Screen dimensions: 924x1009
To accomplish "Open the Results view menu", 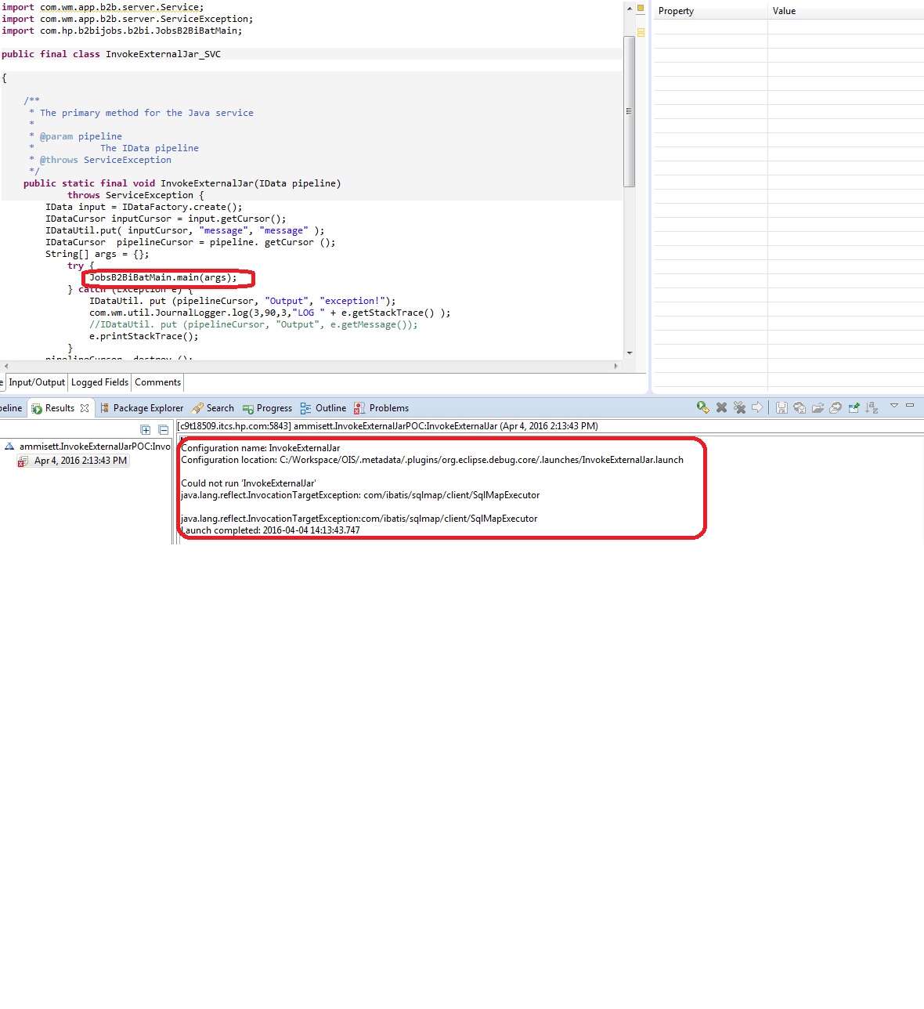I will tap(893, 406).
